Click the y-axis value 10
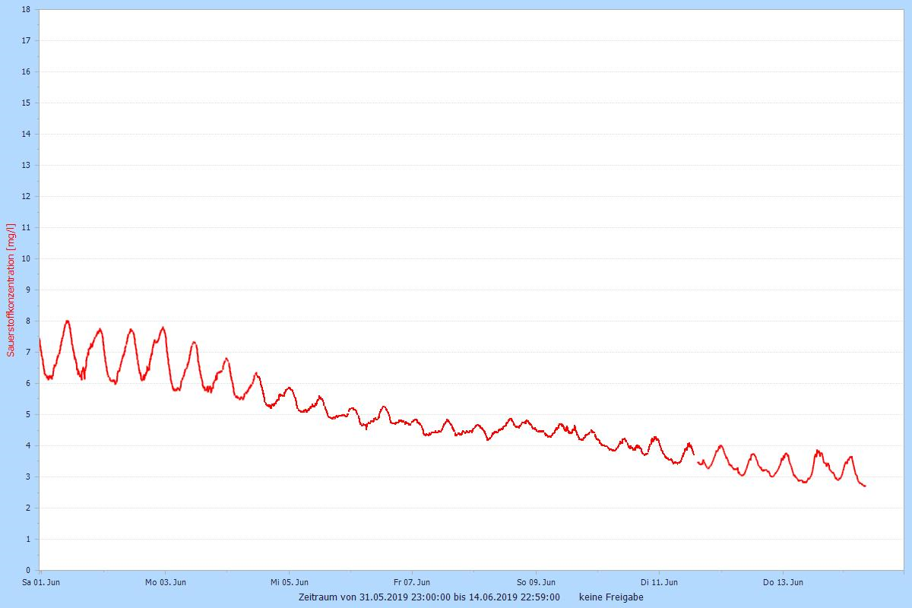Image resolution: width=912 pixels, height=608 pixels. [26, 258]
